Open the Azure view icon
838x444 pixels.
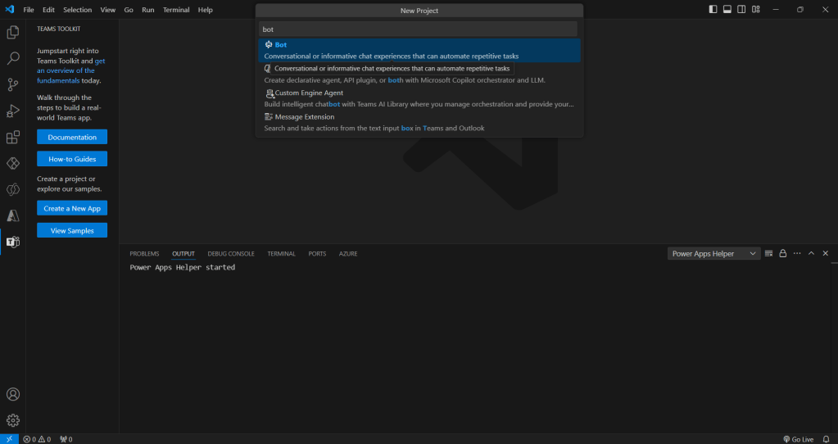tap(13, 215)
